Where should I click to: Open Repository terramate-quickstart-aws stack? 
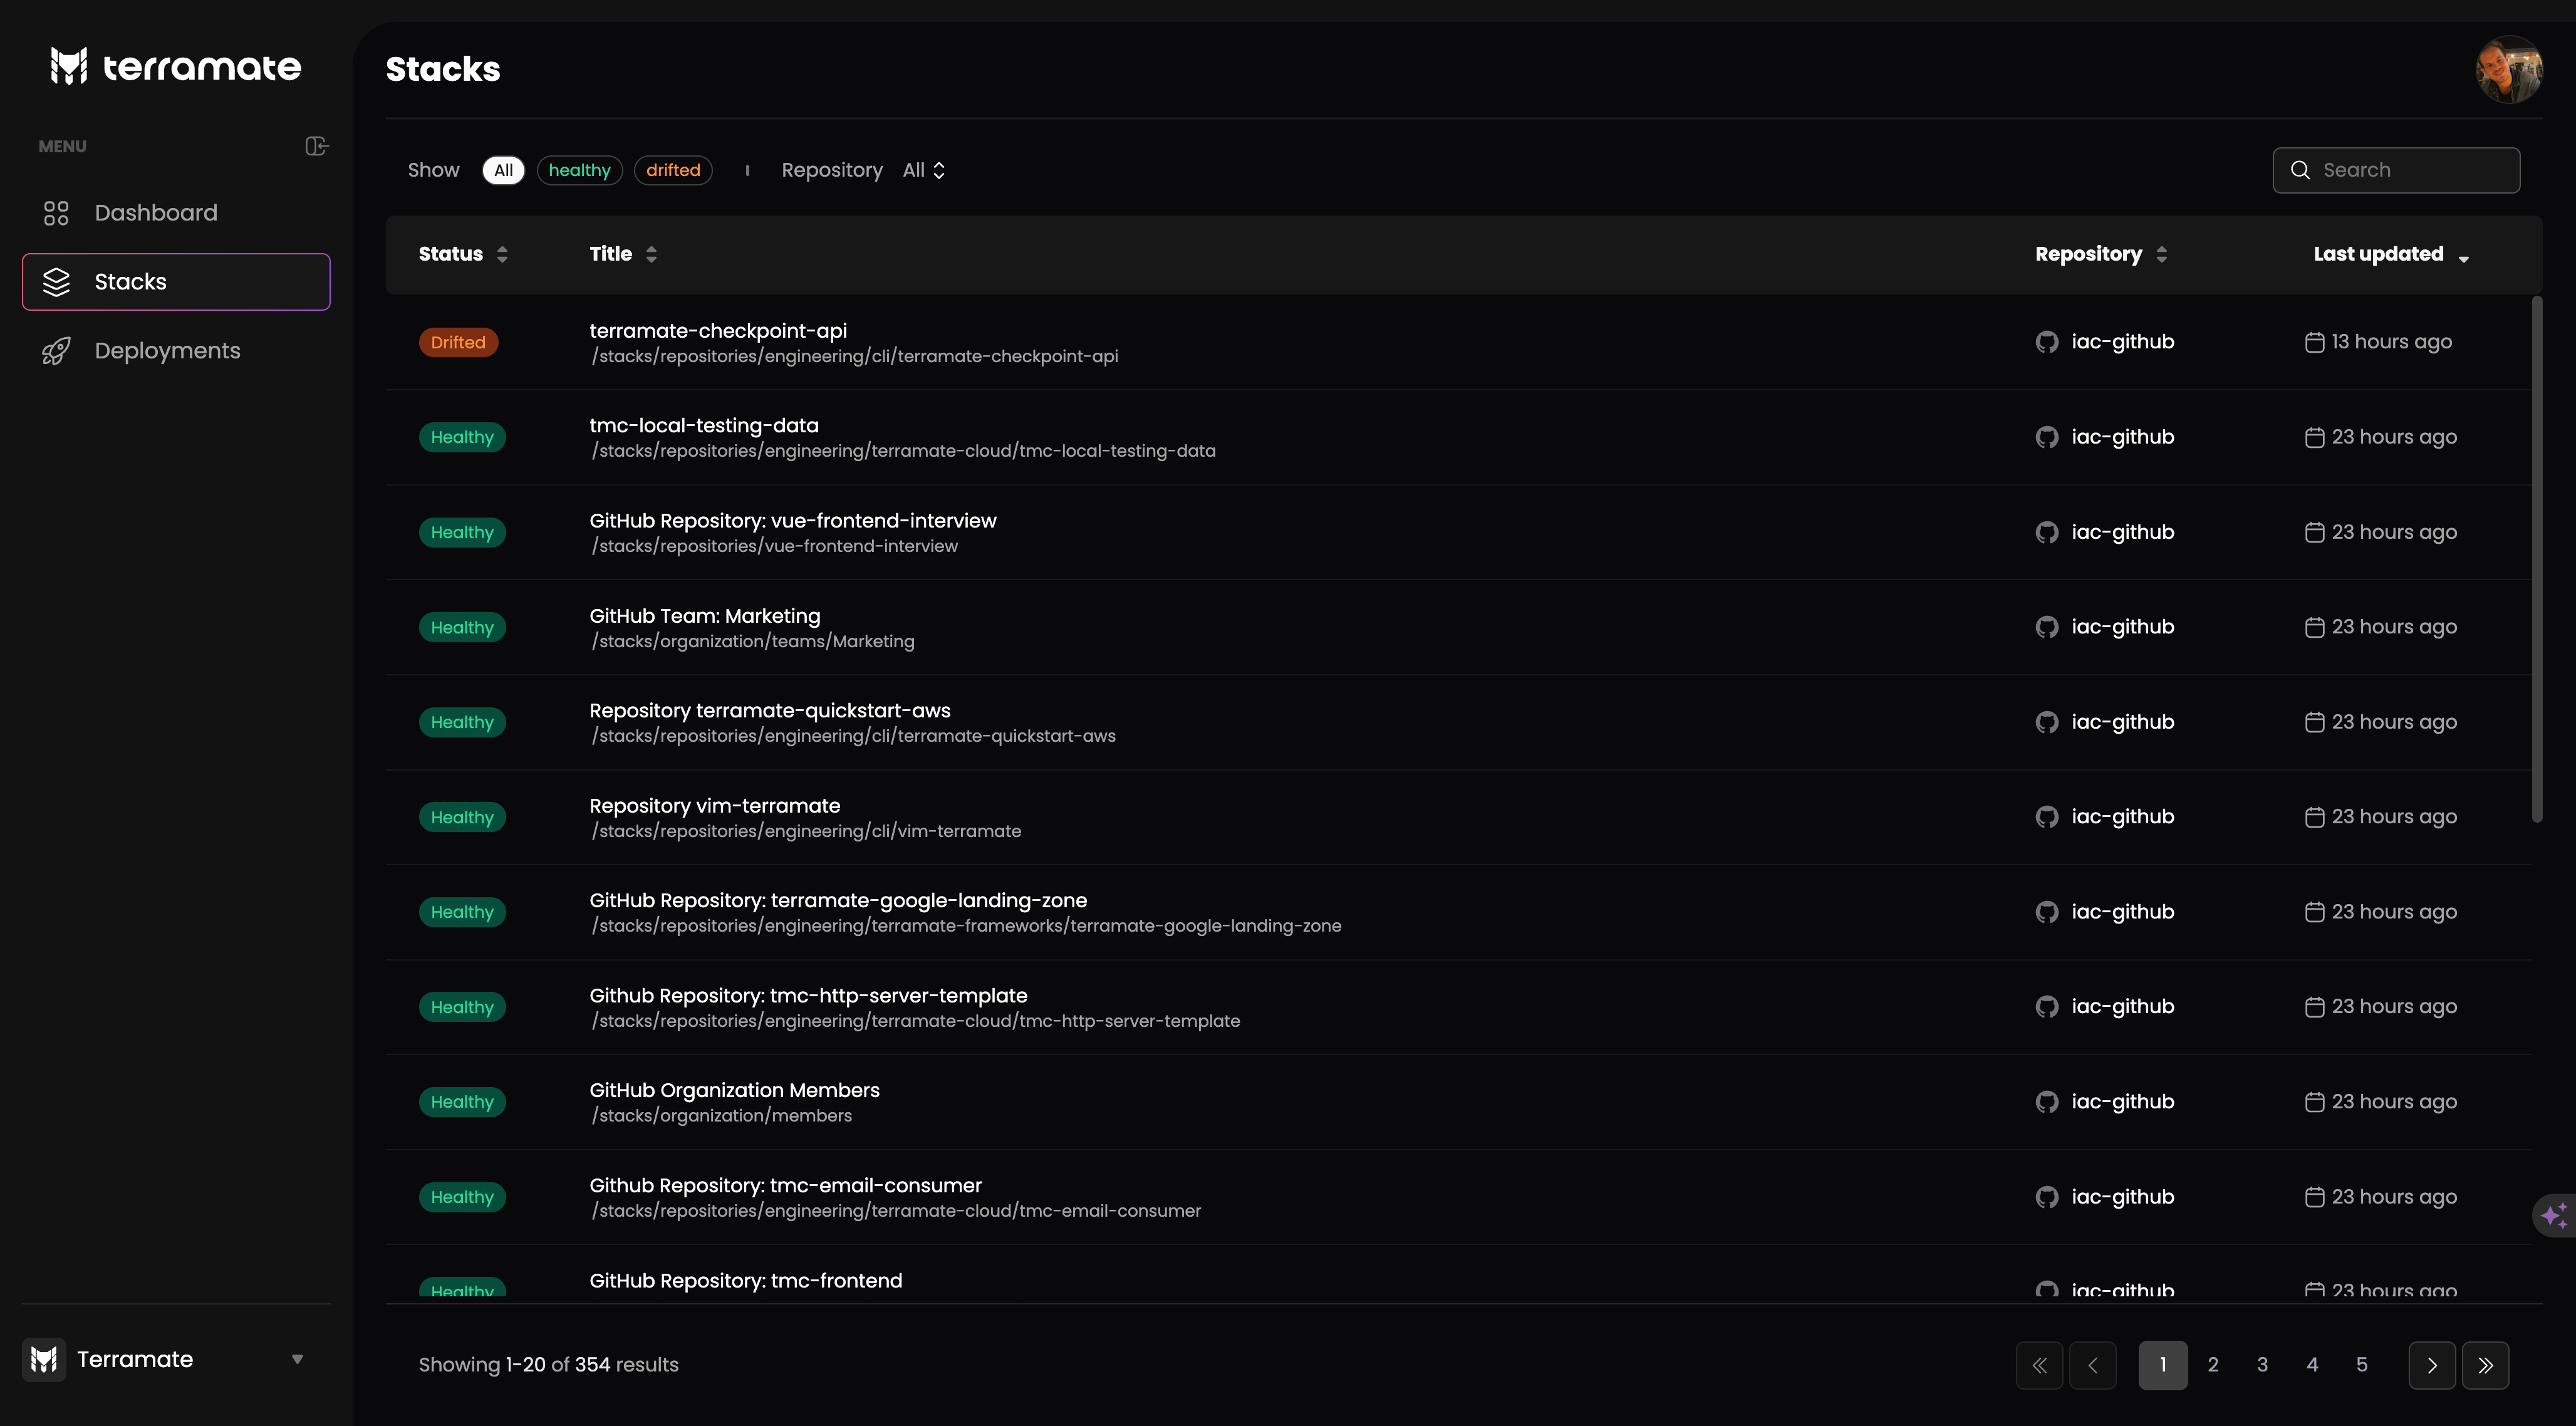(x=770, y=710)
